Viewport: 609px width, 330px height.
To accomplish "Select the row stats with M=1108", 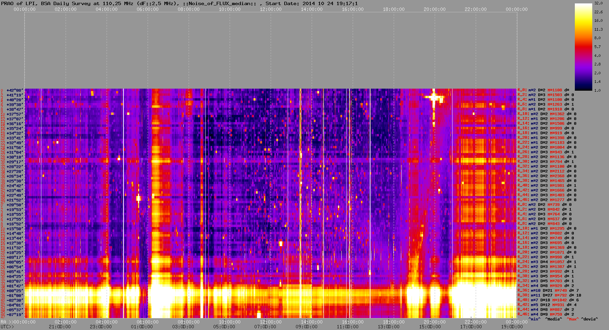I will pos(543,90).
